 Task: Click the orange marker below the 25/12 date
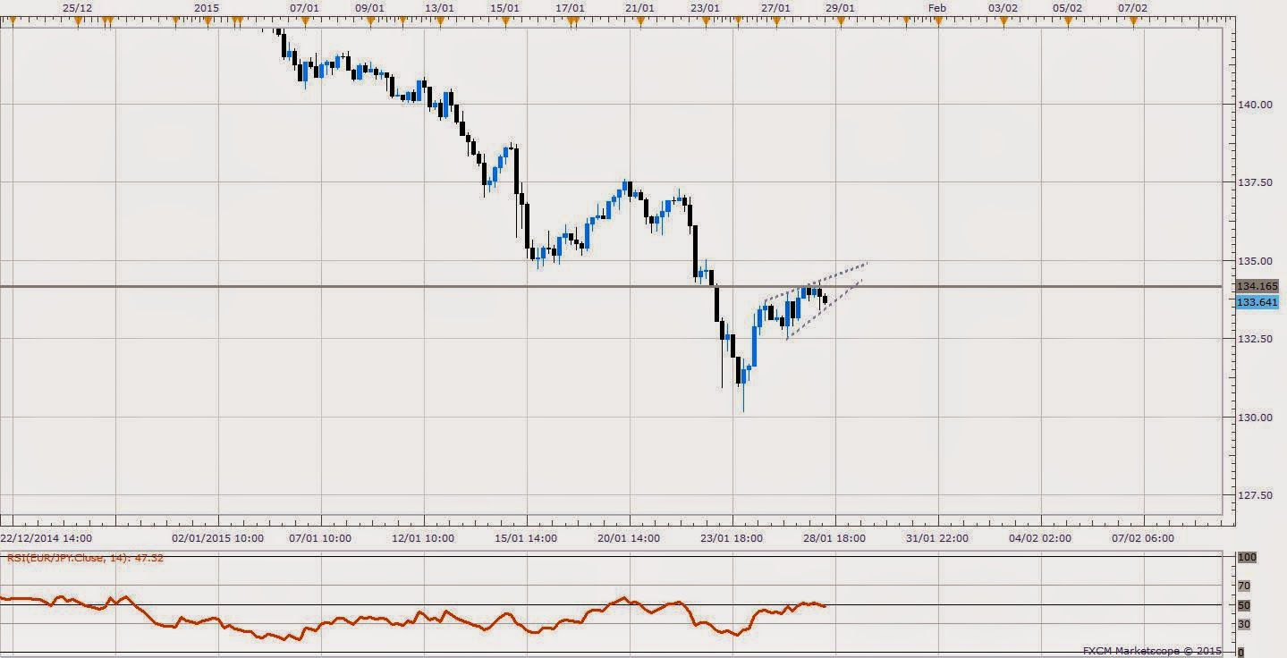78,22
